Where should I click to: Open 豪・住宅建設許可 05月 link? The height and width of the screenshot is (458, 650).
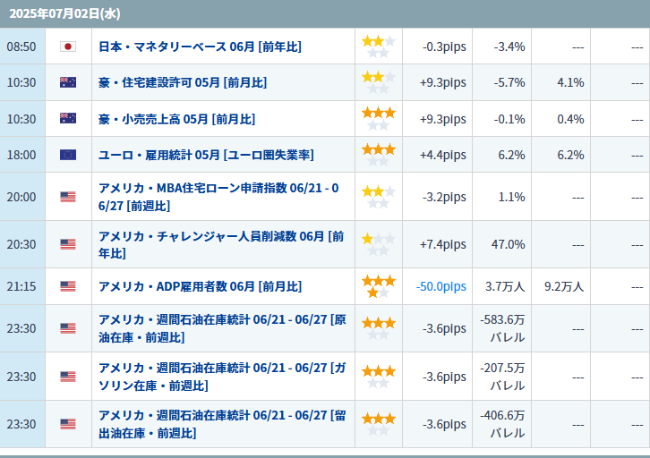pyautogui.click(x=183, y=82)
